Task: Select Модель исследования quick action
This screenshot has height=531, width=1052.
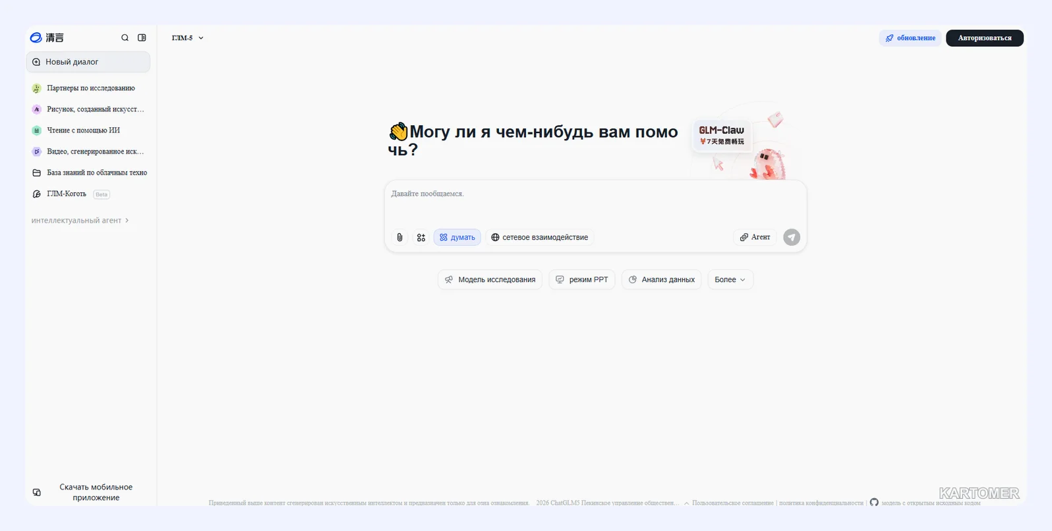Action: tap(490, 279)
